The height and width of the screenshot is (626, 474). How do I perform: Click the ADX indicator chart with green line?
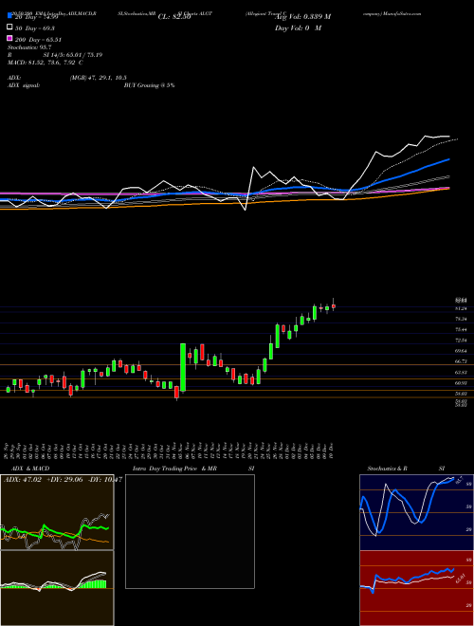click(57, 512)
